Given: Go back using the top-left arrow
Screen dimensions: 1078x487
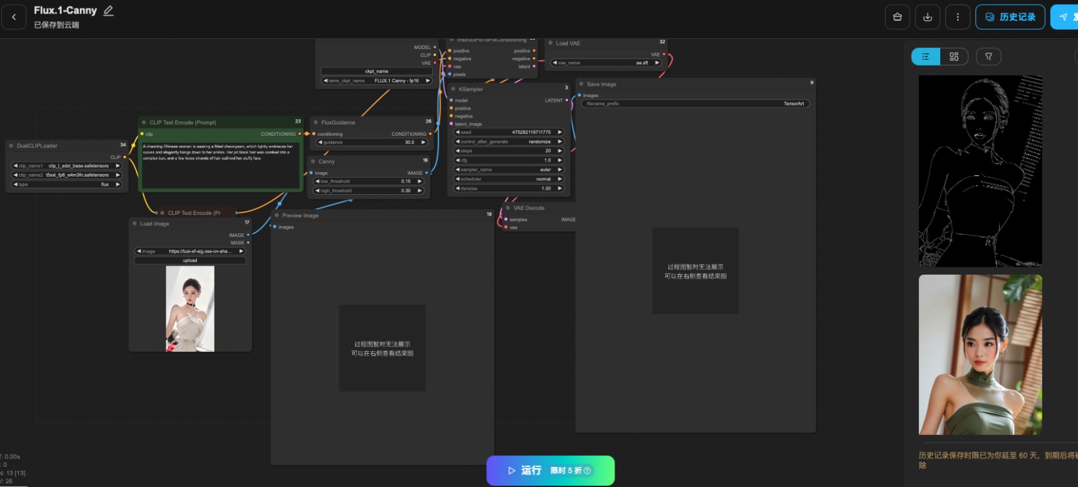Looking at the screenshot, I should (x=14, y=17).
